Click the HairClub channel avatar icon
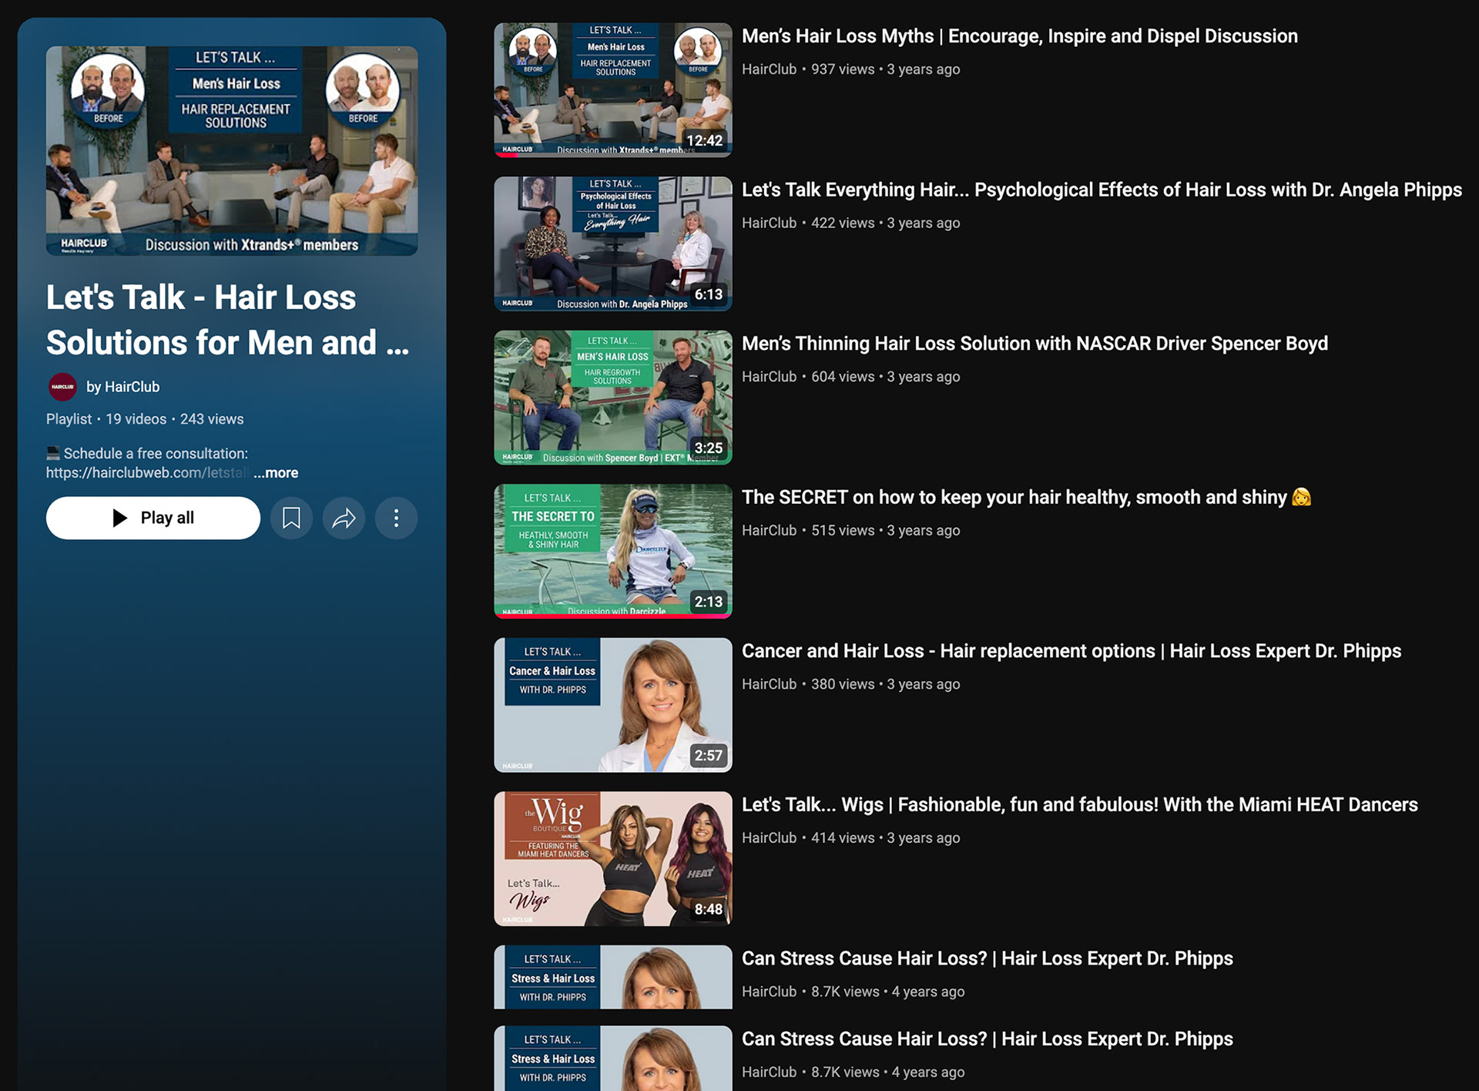Viewport: 1479px width, 1091px height. point(62,387)
